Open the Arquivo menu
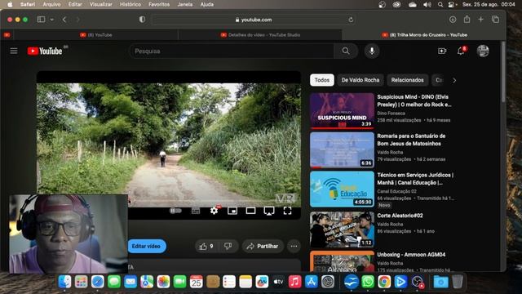The width and height of the screenshot is (522, 294). (x=51, y=4)
